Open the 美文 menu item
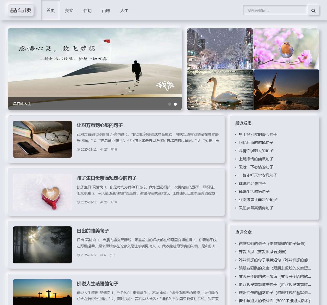The width and height of the screenshot is (327, 305). pos(69,10)
